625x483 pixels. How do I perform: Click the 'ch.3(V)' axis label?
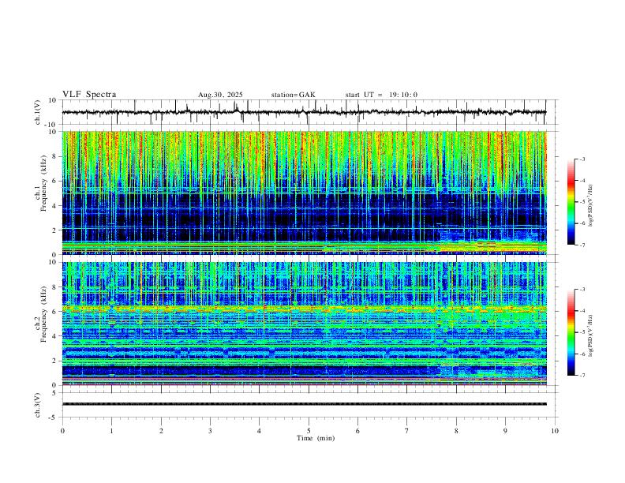click(x=38, y=405)
